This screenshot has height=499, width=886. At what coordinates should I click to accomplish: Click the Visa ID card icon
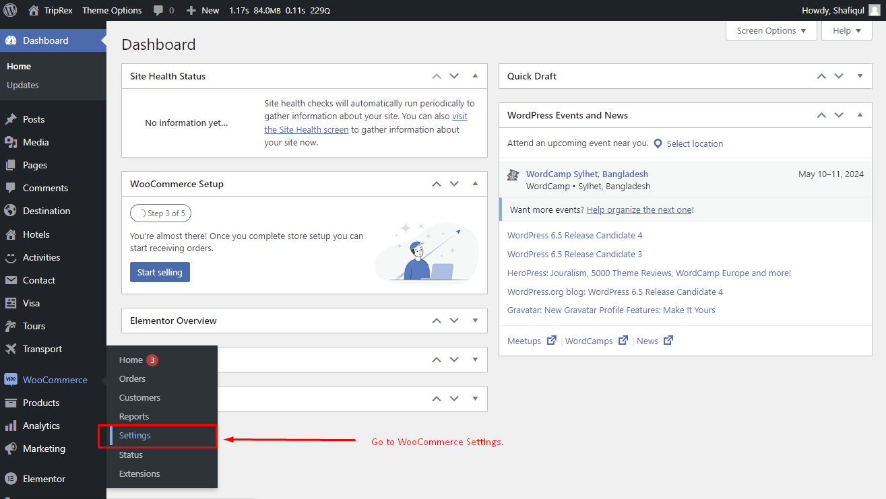(x=11, y=303)
